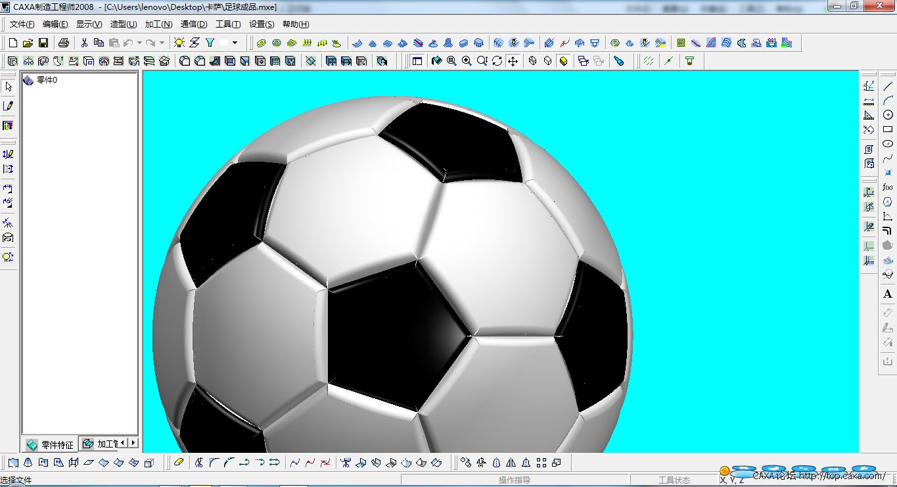
Task: Copy selection using the copy icon
Action: [x=99, y=43]
